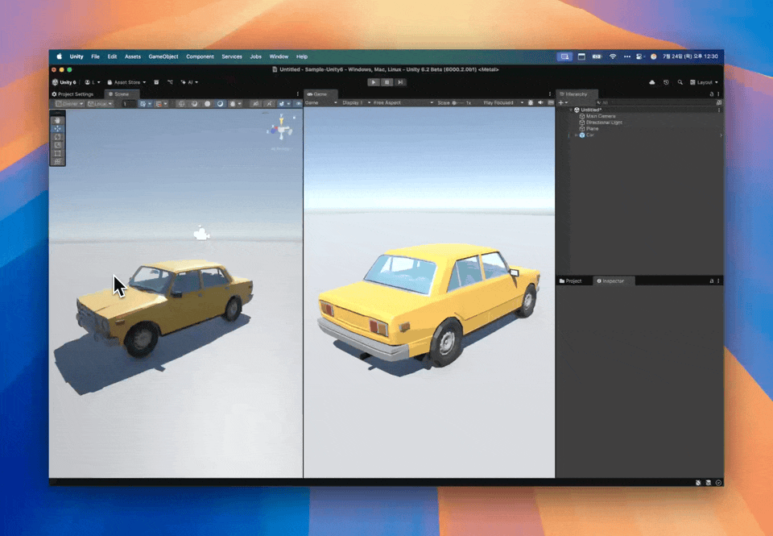773x536 pixels.
Task: Select Main Camera in the Hierarchy
Action: 601,117
